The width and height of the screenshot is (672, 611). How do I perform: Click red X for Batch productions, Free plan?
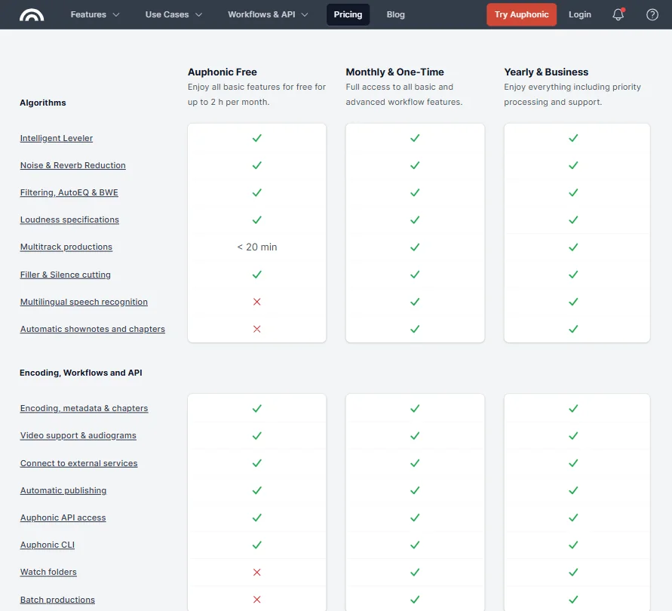click(256, 600)
